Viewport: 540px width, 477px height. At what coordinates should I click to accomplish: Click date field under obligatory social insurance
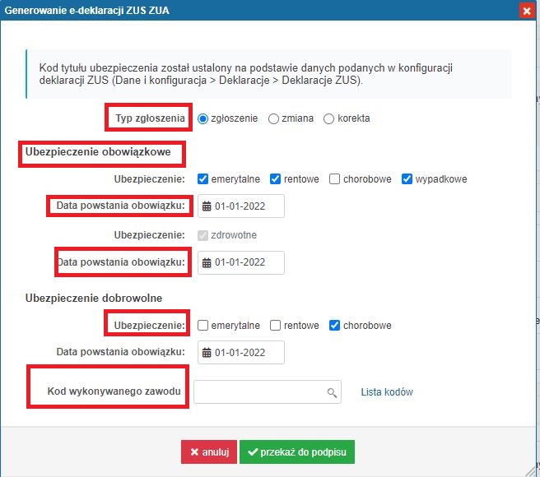[241, 206]
